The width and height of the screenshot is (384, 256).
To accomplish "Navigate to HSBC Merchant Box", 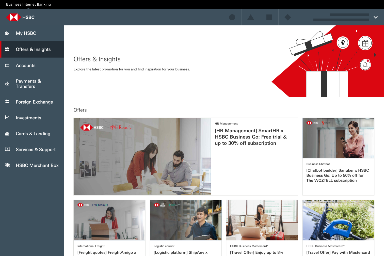I will click(x=37, y=165).
